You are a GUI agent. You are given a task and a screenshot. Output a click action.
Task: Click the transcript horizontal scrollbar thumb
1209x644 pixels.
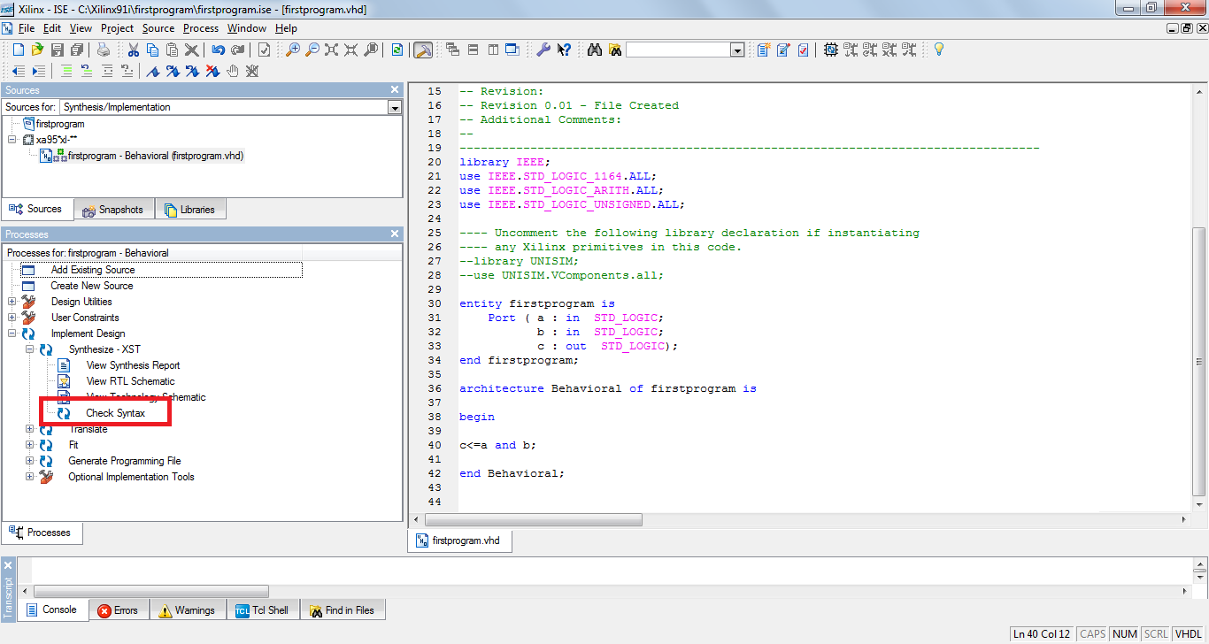coord(150,591)
